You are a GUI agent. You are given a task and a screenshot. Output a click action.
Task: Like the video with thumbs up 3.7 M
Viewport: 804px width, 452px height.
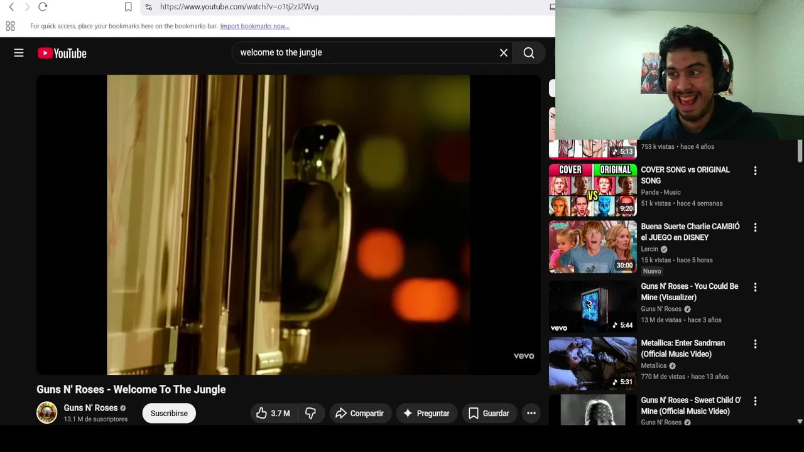(x=273, y=413)
